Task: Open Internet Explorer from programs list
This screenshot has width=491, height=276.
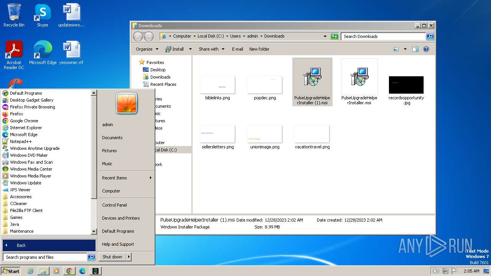Action: (x=26, y=128)
